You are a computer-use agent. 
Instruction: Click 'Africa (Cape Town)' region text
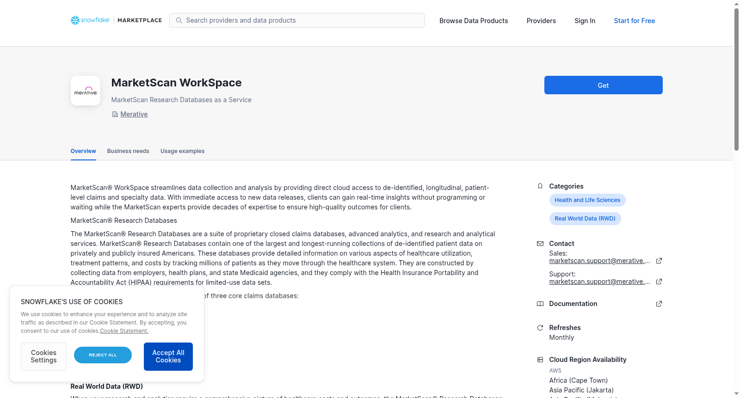coord(578,380)
